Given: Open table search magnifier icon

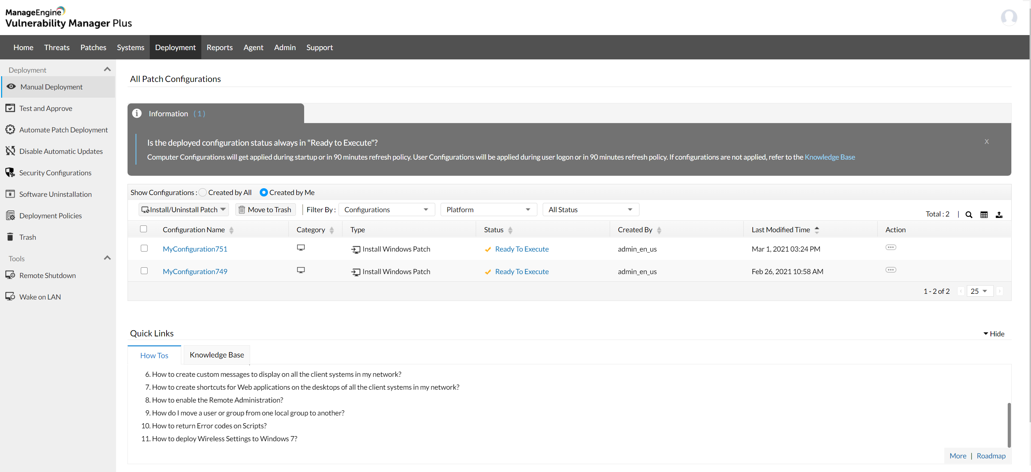Looking at the screenshot, I should [x=969, y=215].
